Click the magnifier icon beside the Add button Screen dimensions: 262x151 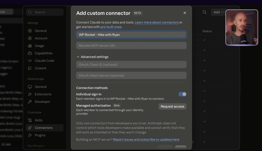click(x=204, y=12)
